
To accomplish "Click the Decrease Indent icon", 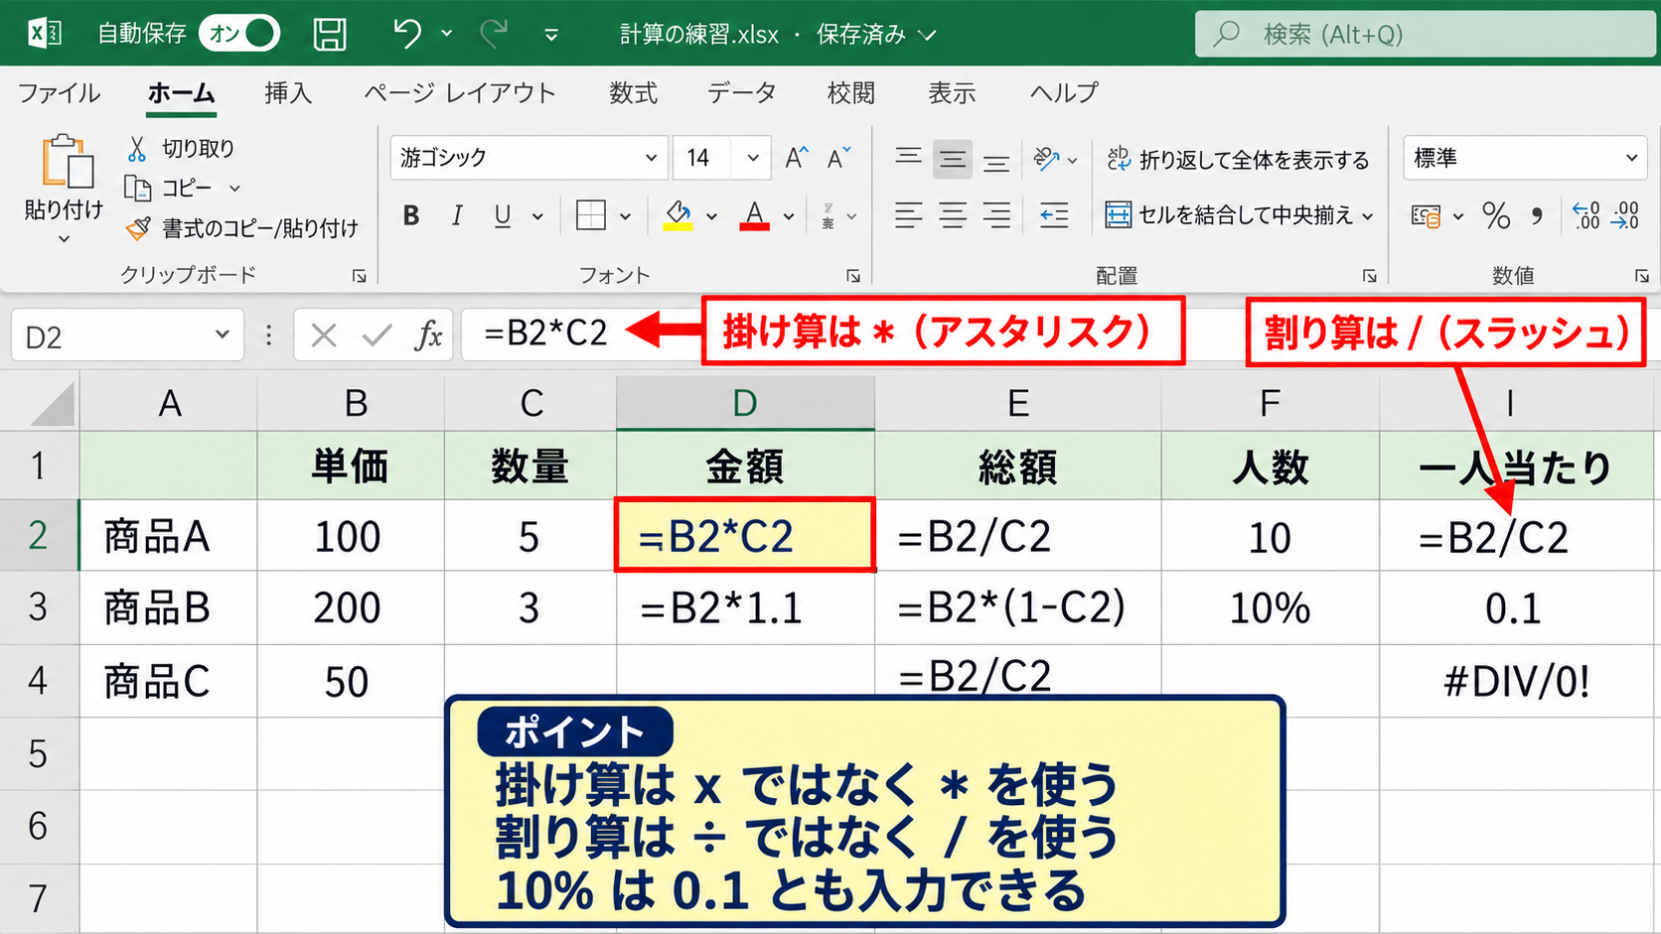I will coord(1054,215).
